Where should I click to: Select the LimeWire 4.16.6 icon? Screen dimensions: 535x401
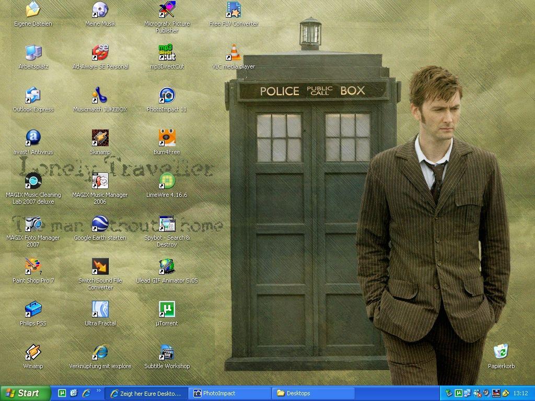coord(167,181)
